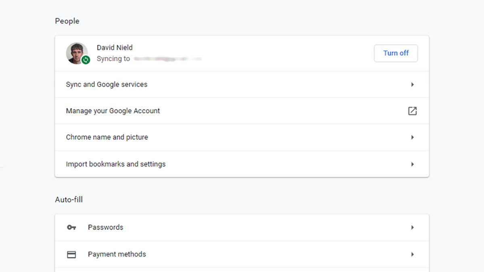Open Sync and Google services settings
Viewport: 484px width, 272px height.
click(x=242, y=85)
